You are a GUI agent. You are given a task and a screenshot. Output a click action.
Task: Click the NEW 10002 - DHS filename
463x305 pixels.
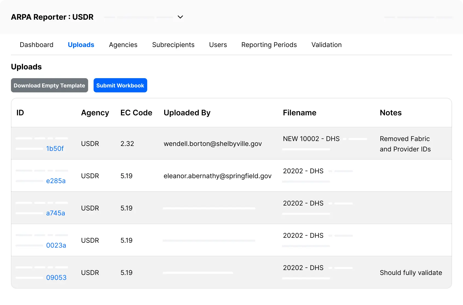tap(311, 139)
